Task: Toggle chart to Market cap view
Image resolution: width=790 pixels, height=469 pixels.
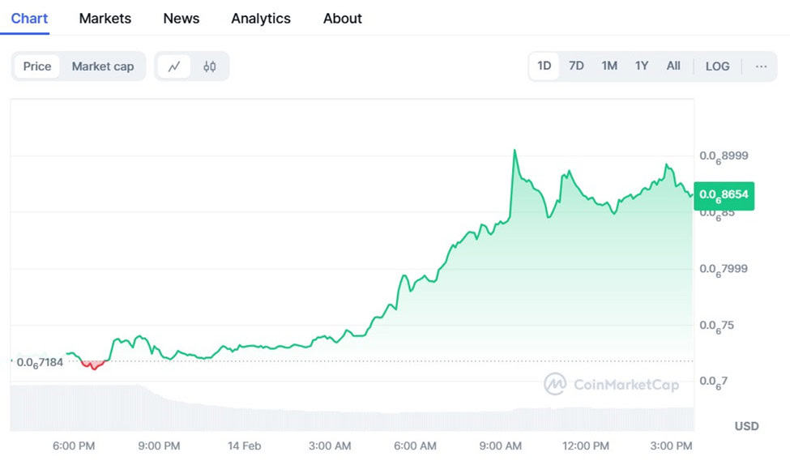Action: 103,66
